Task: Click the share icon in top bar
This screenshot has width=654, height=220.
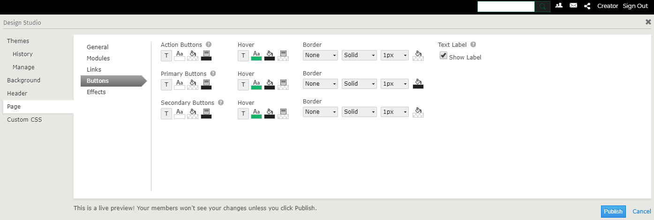Action: click(587, 6)
